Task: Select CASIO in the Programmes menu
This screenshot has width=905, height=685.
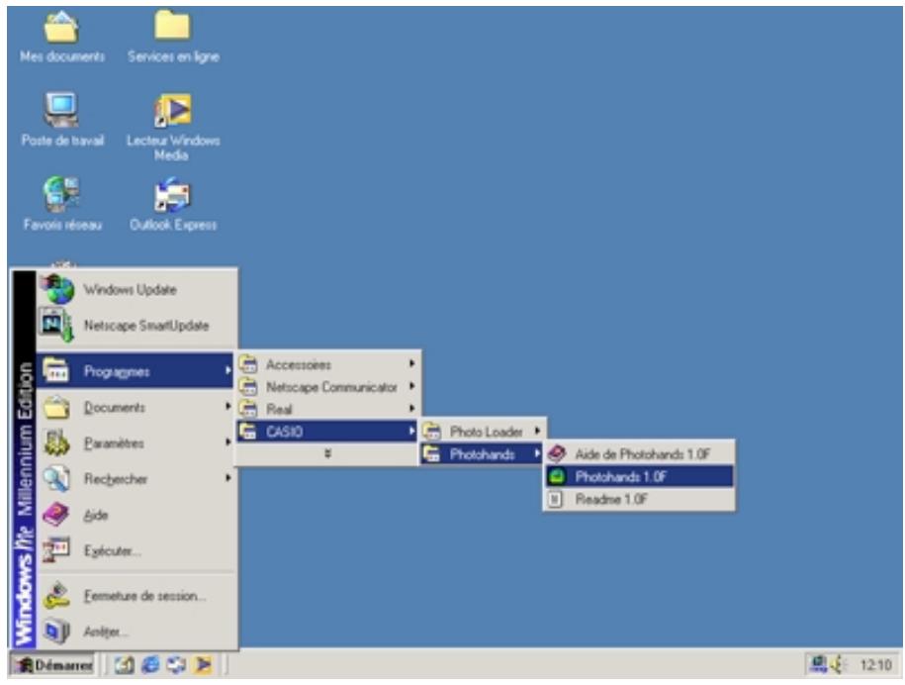Action: point(327,432)
